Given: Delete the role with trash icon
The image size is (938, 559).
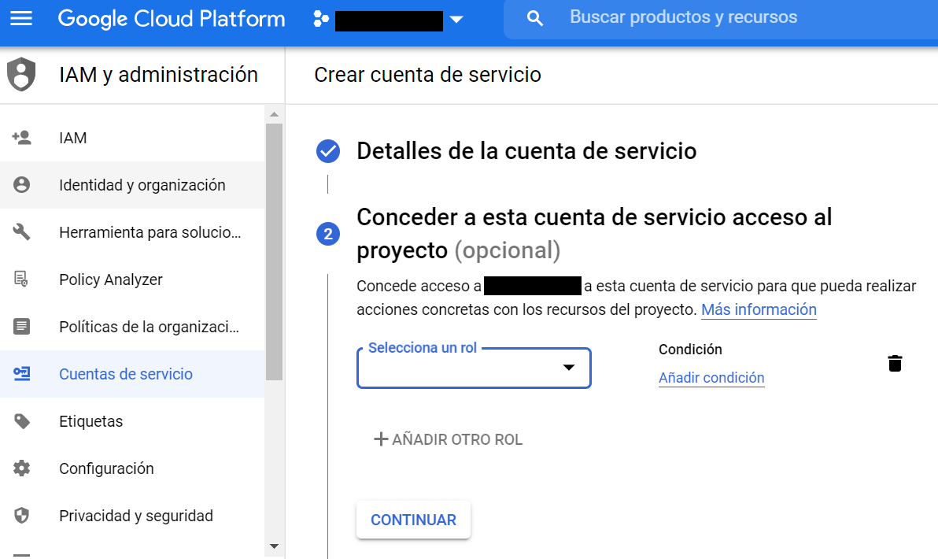Looking at the screenshot, I should [895, 363].
